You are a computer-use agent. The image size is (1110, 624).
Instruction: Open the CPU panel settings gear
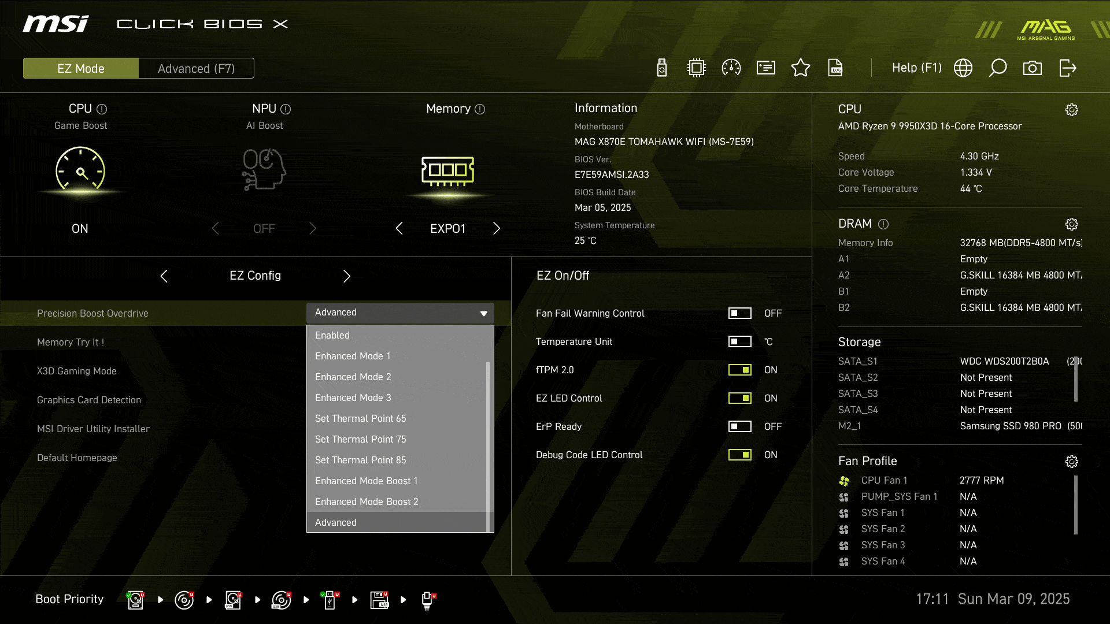click(x=1072, y=110)
